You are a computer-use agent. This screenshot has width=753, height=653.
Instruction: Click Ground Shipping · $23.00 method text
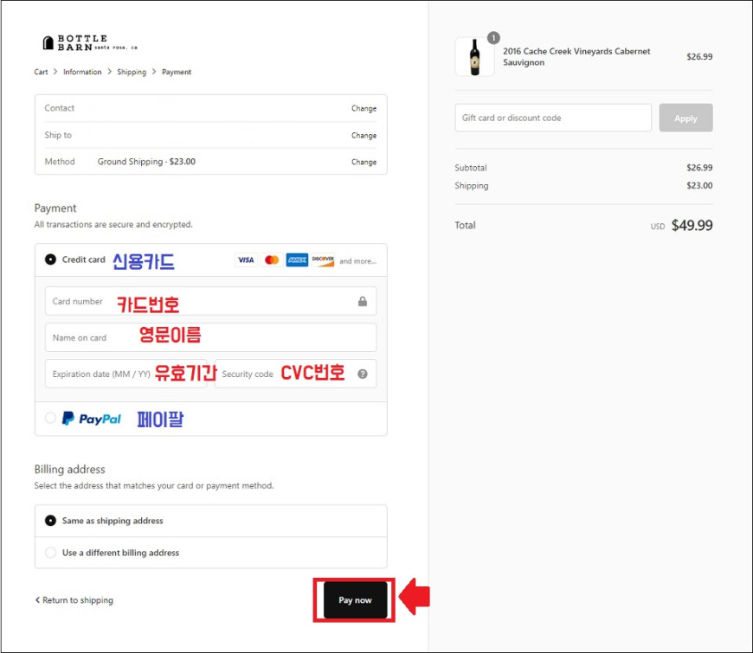tap(146, 162)
